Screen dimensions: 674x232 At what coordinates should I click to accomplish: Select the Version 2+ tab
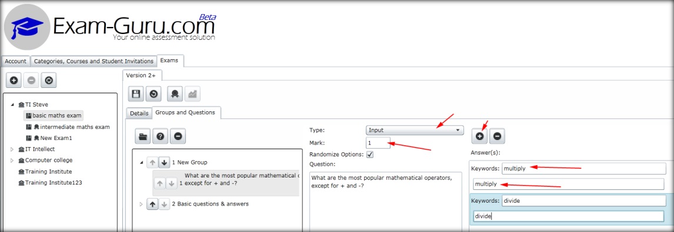point(142,76)
